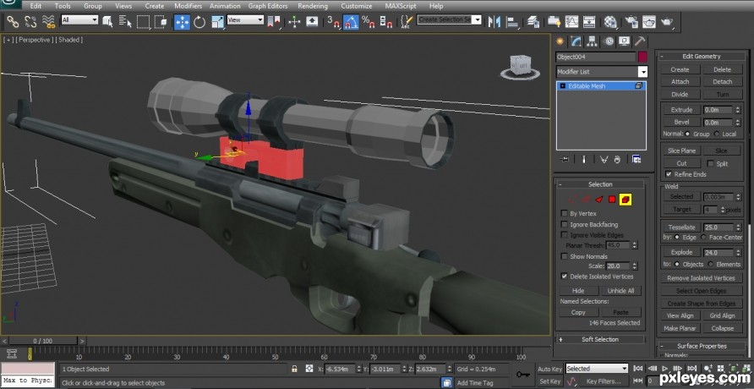Click the Pin Stack icon

pos(565,160)
